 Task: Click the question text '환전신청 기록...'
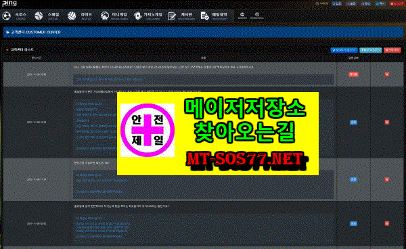click(x=92, y=163)
